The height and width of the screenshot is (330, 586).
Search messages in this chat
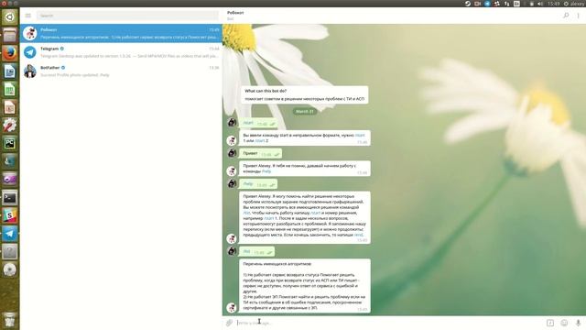pos(566,16)
